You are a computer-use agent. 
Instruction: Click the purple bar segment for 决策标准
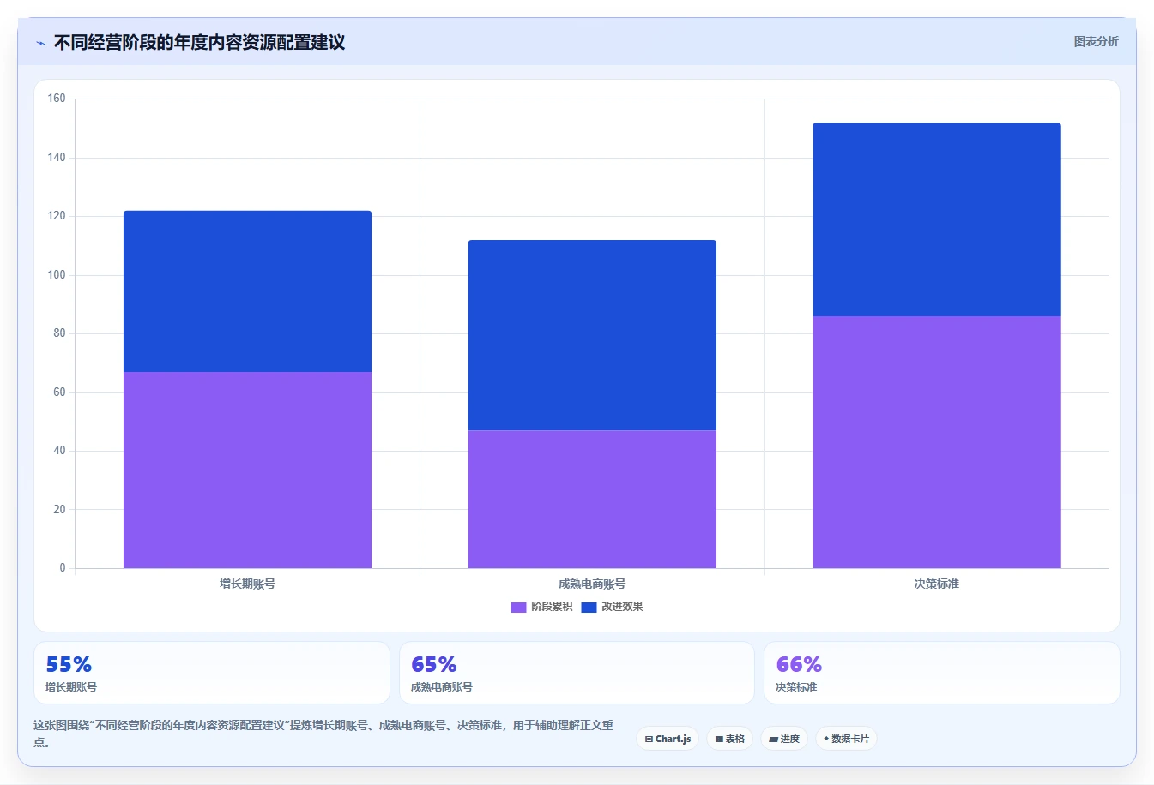(937, 442)
